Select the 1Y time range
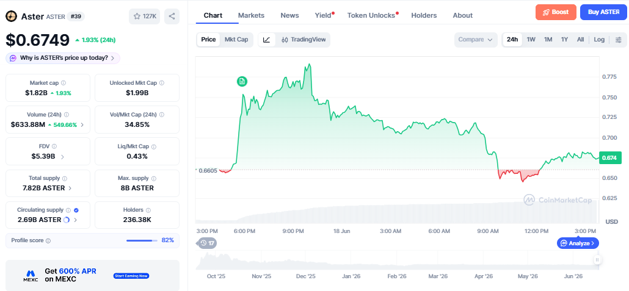 (564, 40)
